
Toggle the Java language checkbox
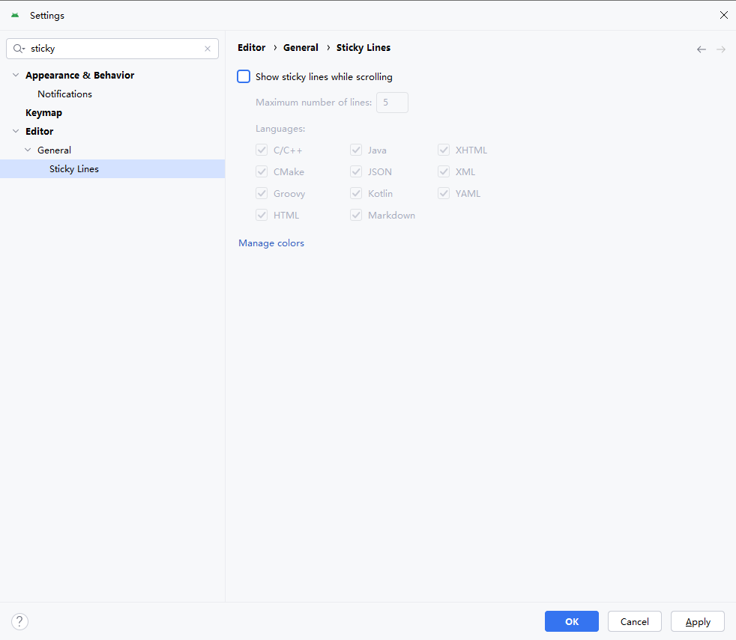356,150
